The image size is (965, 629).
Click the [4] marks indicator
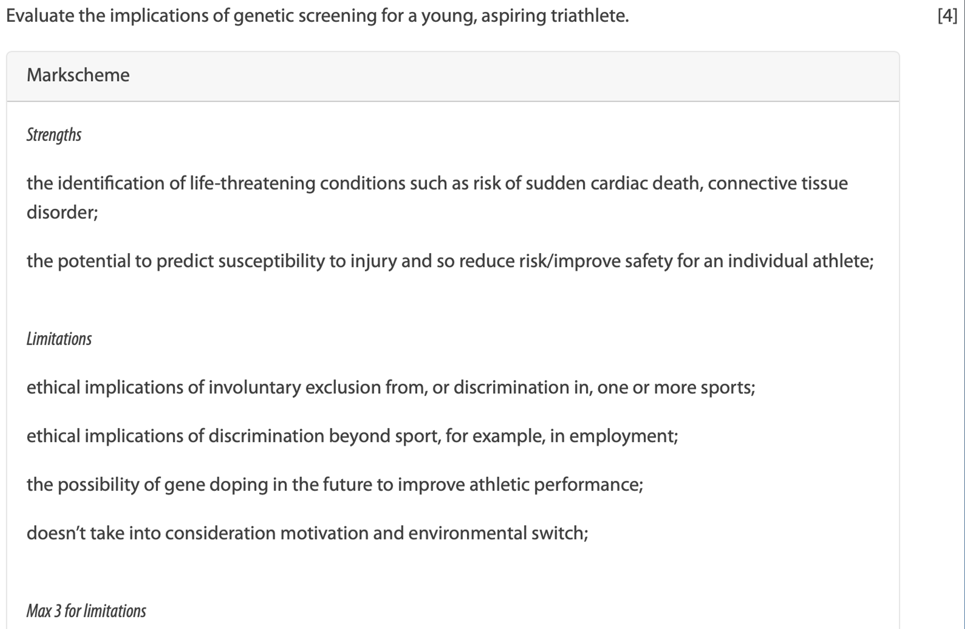click(x=947, y=16)
